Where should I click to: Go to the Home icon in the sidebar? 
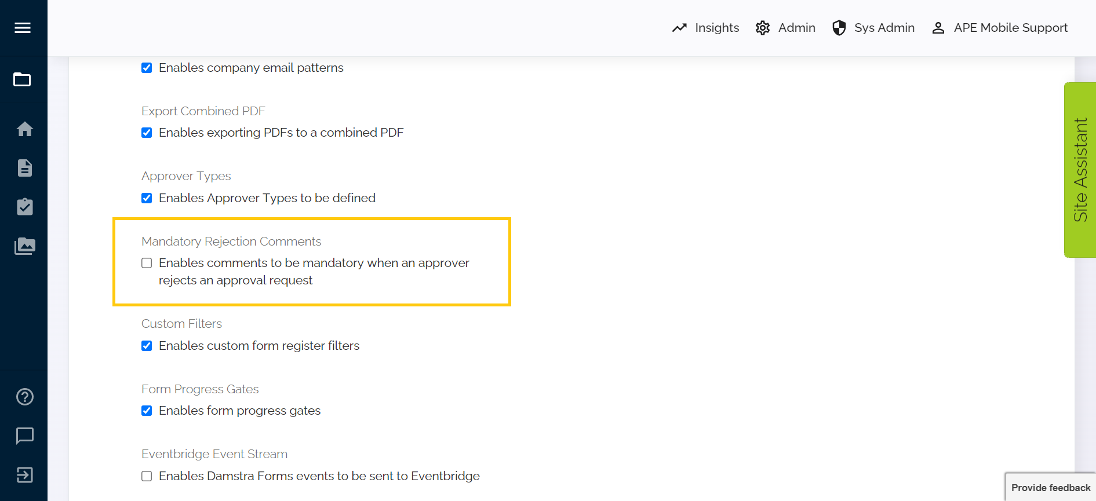pos(24,129)
